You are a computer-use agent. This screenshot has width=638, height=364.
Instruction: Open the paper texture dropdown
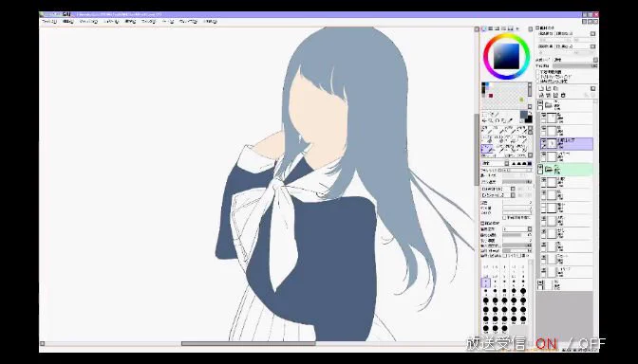click(592, 34)
